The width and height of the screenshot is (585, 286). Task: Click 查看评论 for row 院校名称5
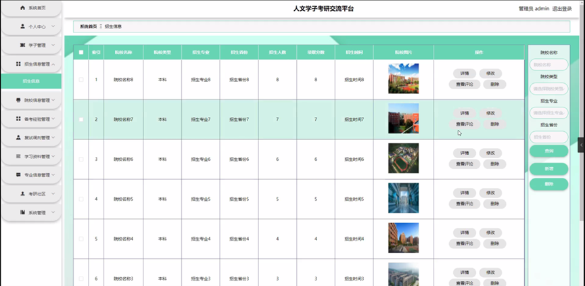pos(465,204)
